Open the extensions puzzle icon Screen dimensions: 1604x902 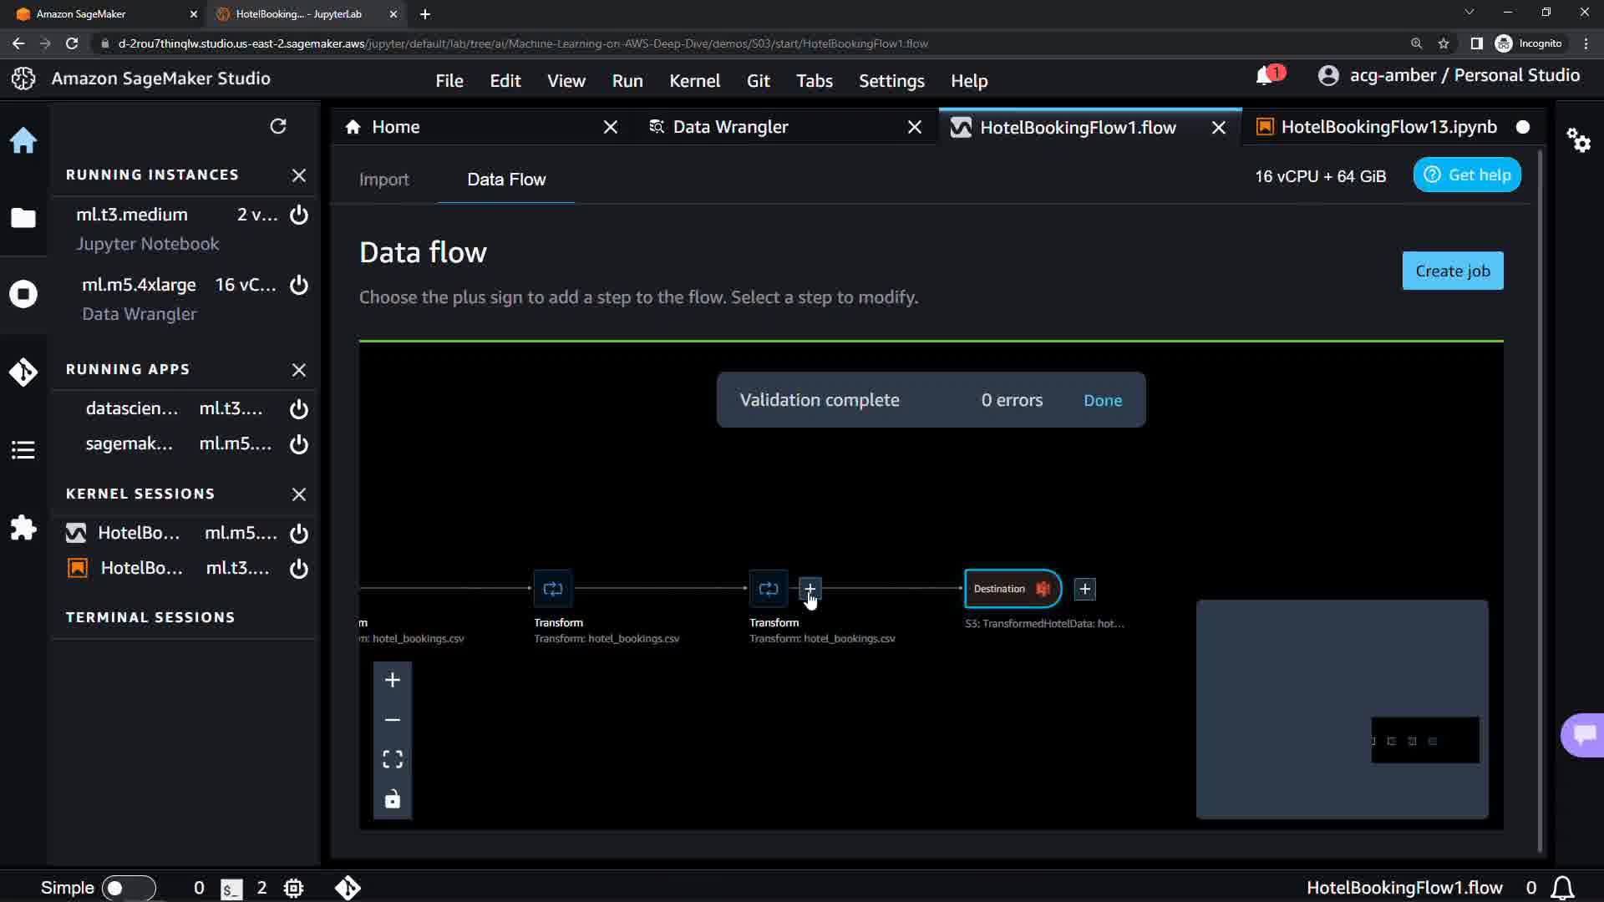point(23,528)
